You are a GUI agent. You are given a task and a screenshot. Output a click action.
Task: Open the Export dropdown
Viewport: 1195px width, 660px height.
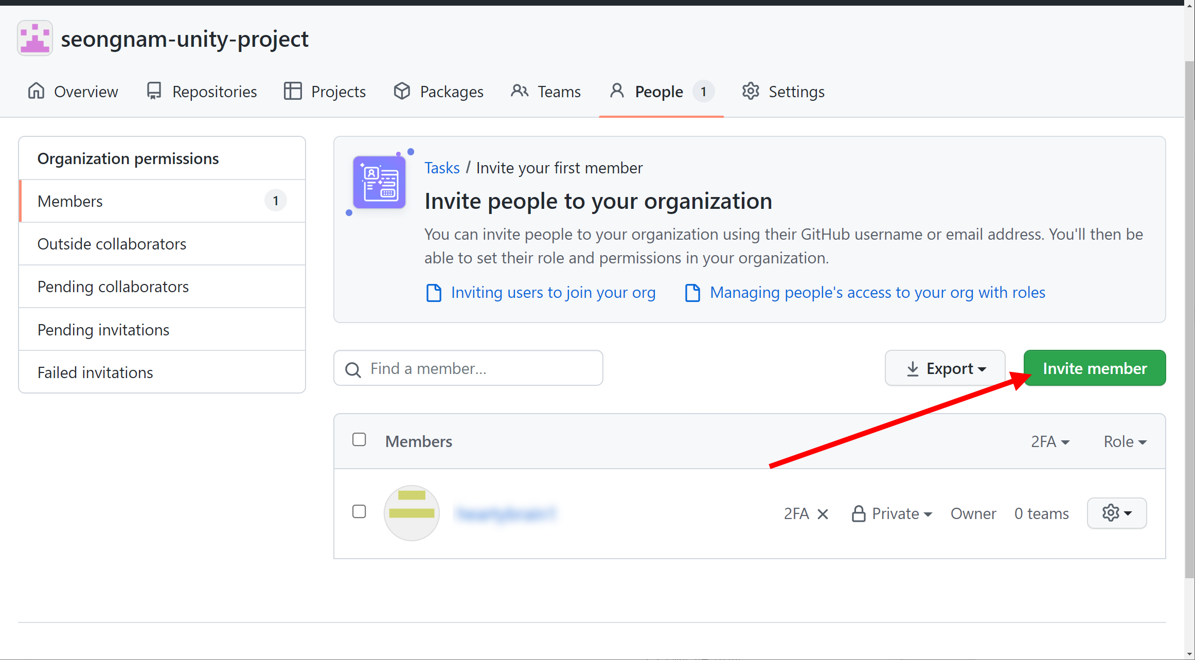click(944, 368)
